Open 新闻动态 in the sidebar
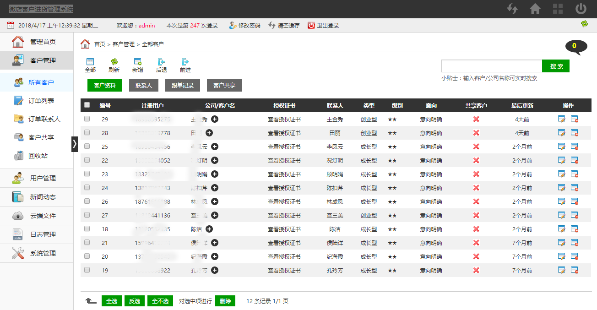 pos(37,197)
